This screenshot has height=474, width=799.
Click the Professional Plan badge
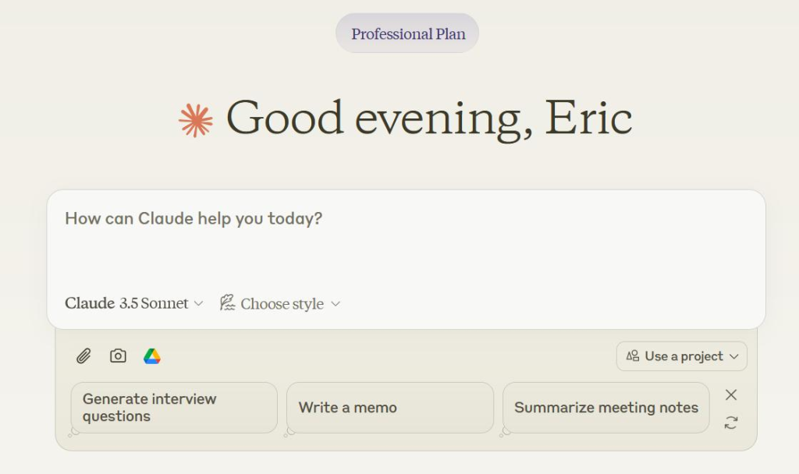pyautogui.click(x=407, y=34)
